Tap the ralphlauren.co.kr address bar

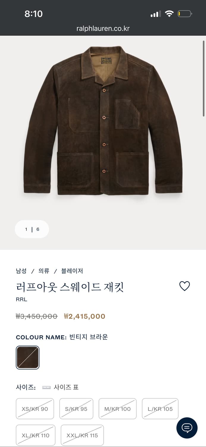point(103,28)
